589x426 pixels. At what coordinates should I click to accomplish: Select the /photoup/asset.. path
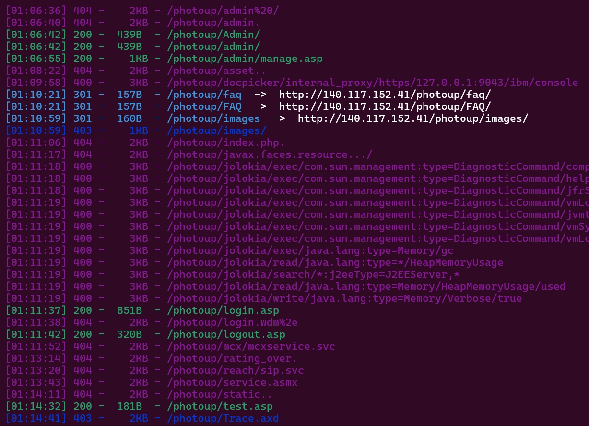217,71
